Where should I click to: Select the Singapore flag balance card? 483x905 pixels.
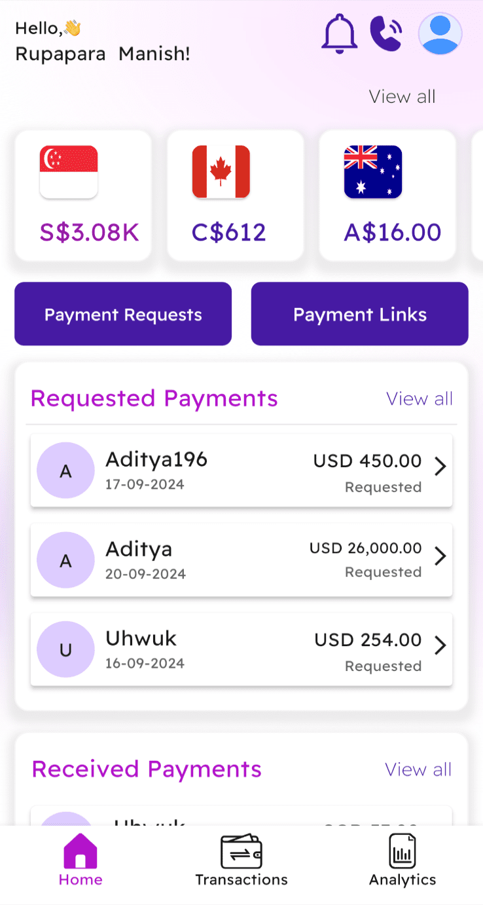point(83,195)
